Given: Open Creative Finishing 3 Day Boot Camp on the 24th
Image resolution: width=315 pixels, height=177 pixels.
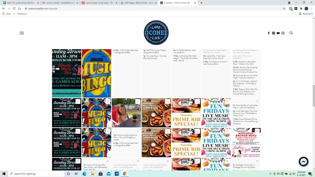Looking at the screenshot, I should tap(96, 167).
